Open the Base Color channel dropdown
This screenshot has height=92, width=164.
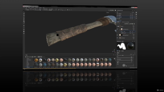click(x=119, y=24)
